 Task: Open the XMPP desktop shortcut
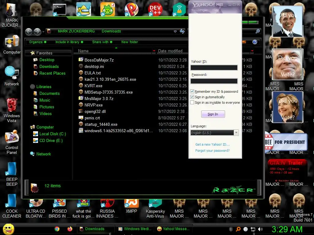pos(131,206)
